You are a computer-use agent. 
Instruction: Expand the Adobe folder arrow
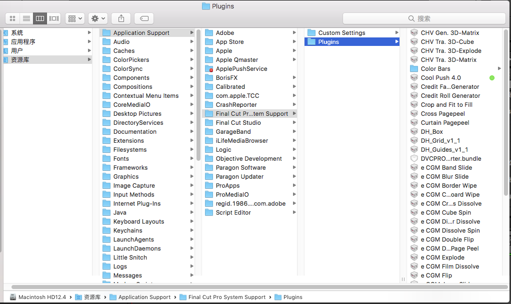[294, 32]
